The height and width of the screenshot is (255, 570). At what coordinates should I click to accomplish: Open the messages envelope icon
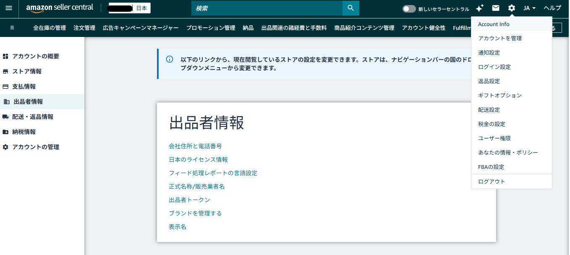[x=496, y=8]
